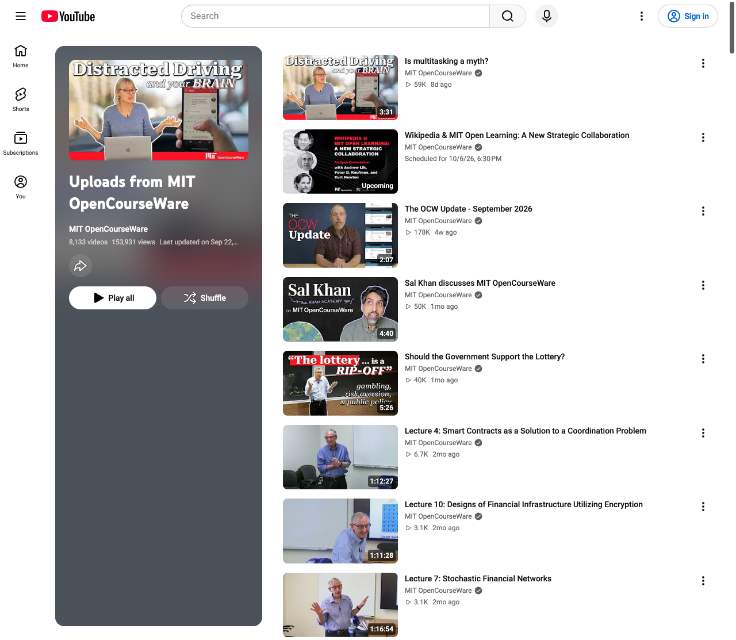Play the Sal Khan 4:40 thumbnail

pyautogui.click(x=340, y=309)
